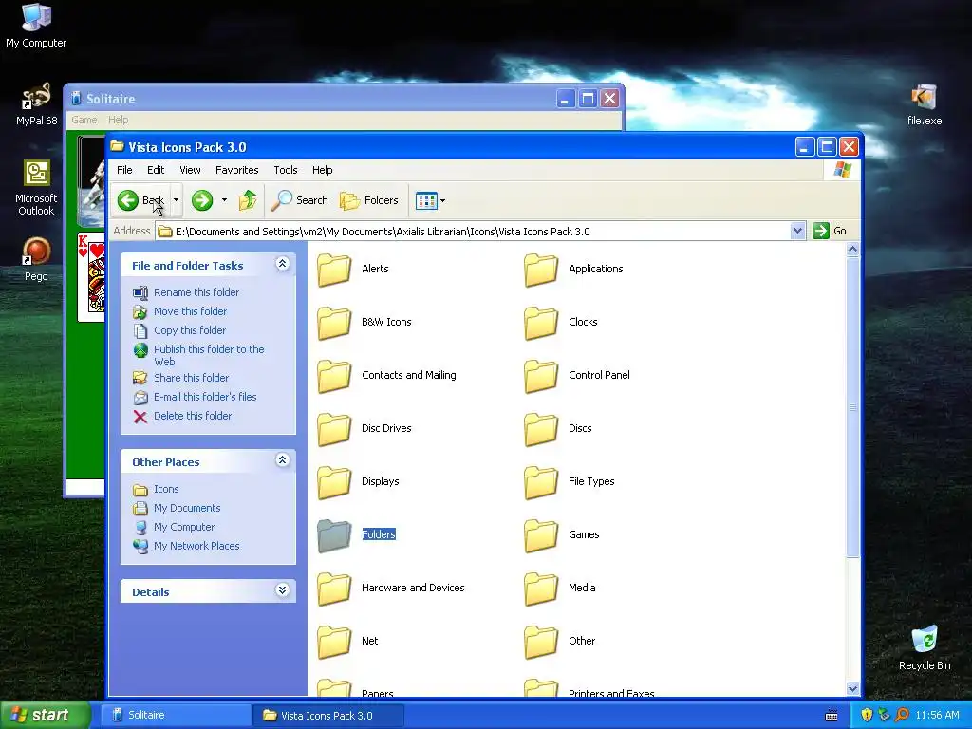The image size is (972, 729).
Task: Open the Edit menu
Action: pos(156,170)
